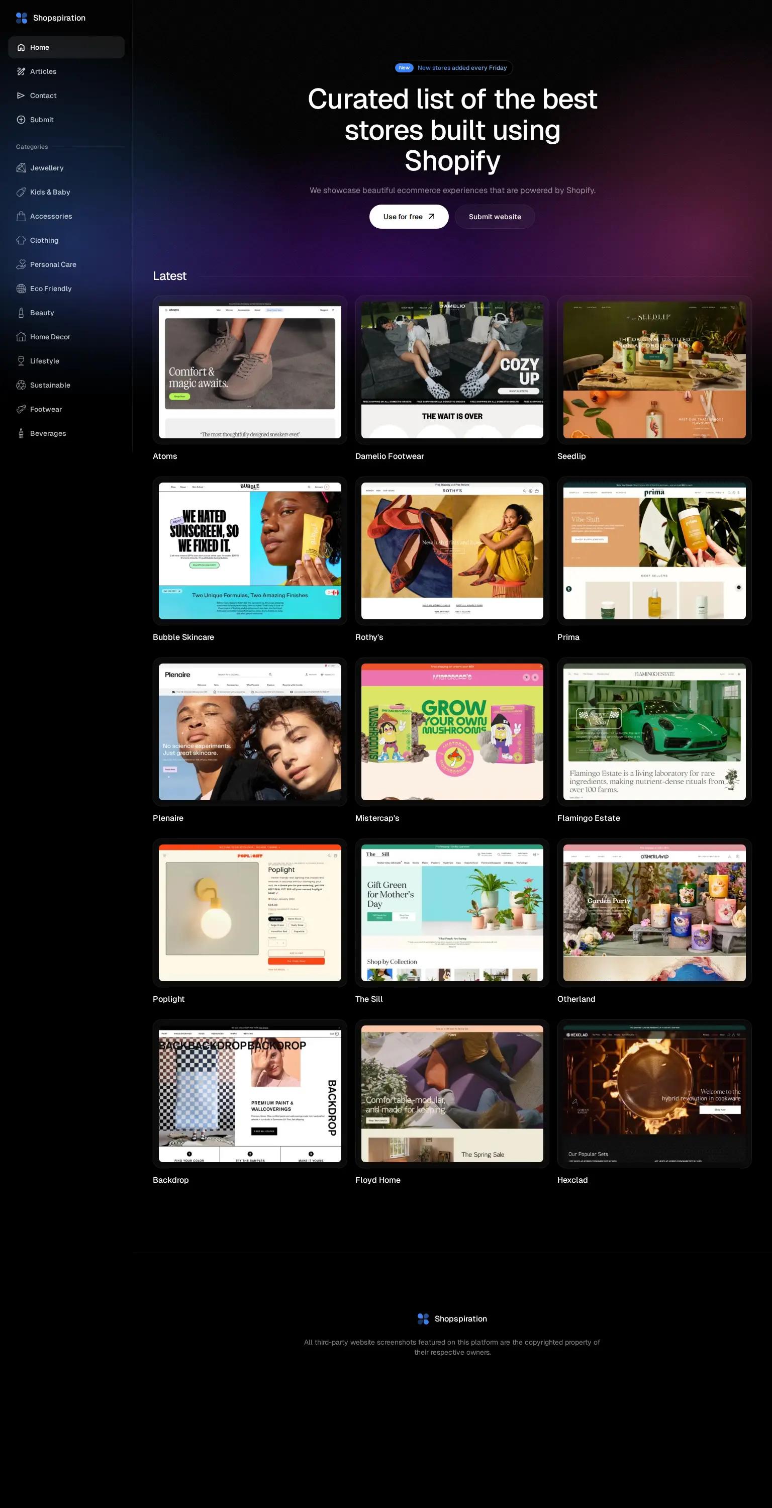Open the Backdrop store screenshot
This screenshot has width=772, height=1508.
tap(250, 1093)
